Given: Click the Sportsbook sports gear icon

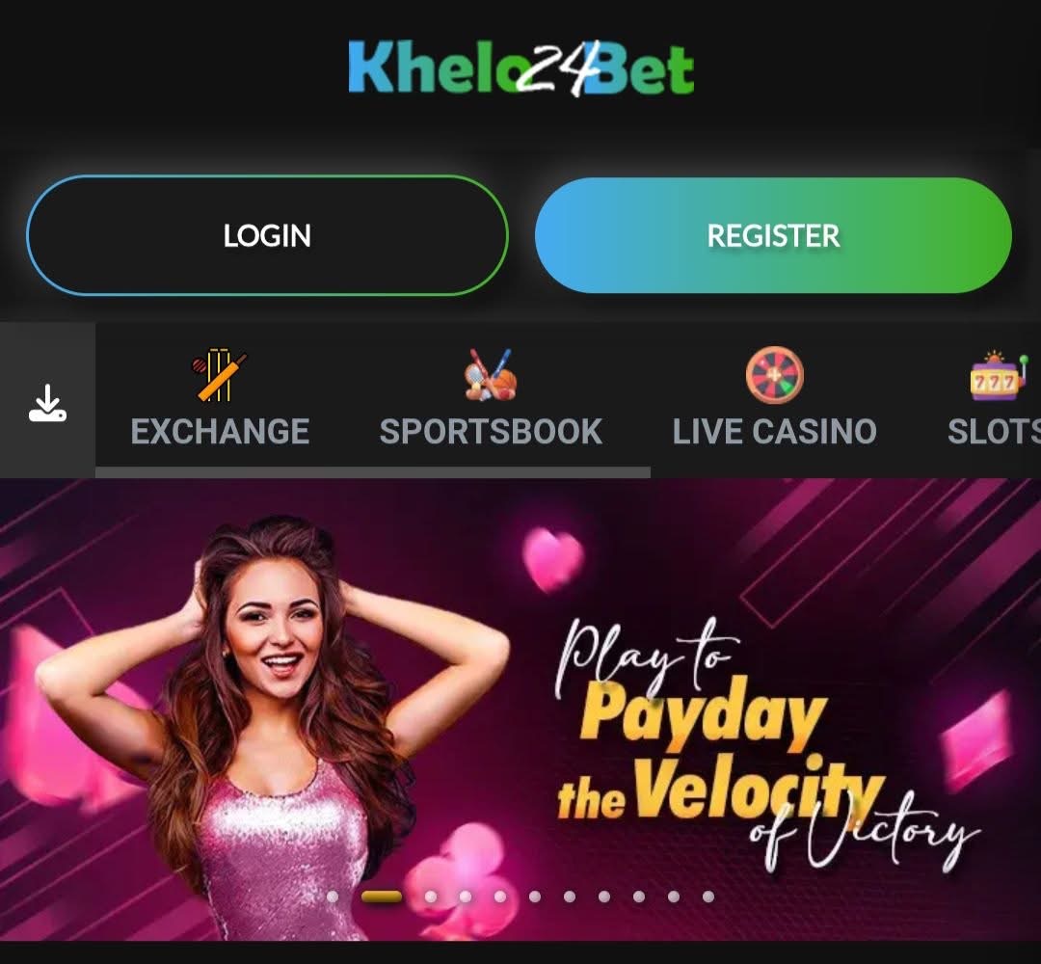Looking at the screenshot, I should click(x=491, y=374).
